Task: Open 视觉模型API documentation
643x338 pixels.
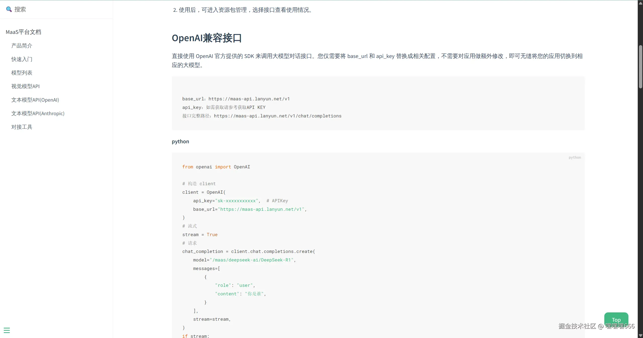Action: point(25,86)
